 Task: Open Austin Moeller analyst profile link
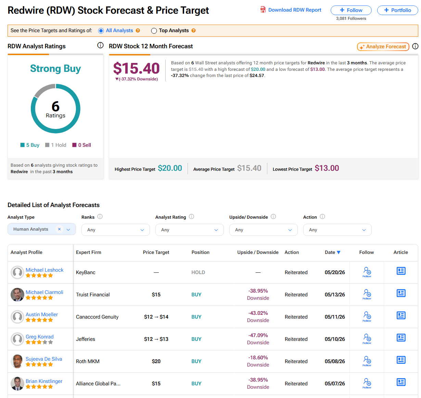pos(42,314)
